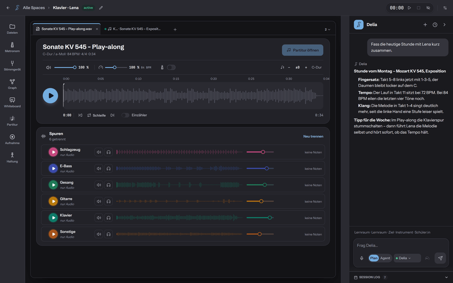Mute the Schlagzeug track
453x283 pixels.
(x=99, y=152)
